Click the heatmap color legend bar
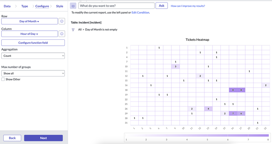The height and width of the screenshot is (144, 272). (x=197, y=135)
